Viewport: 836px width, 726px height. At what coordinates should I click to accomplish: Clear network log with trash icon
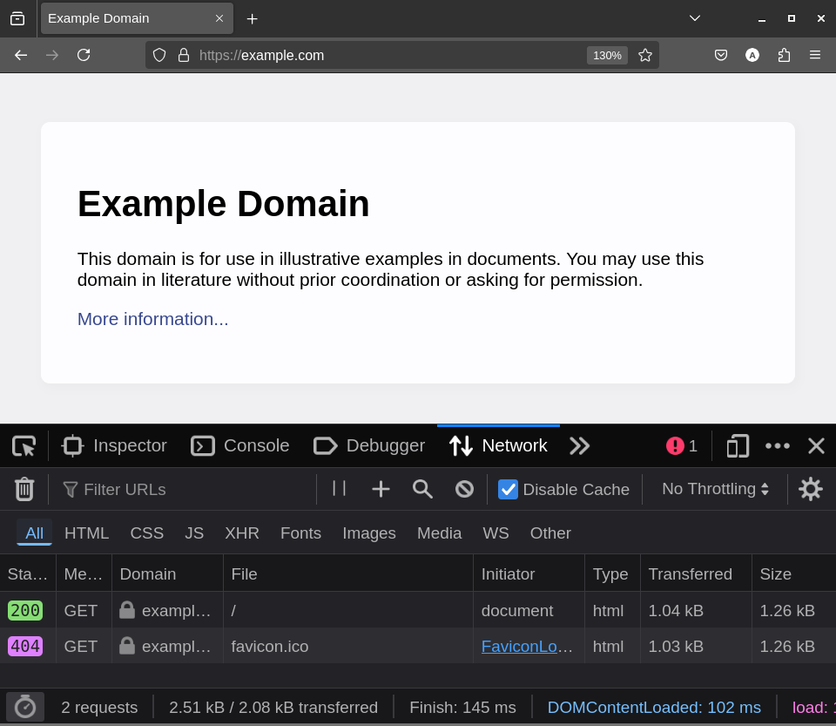(x=24, y=489)
